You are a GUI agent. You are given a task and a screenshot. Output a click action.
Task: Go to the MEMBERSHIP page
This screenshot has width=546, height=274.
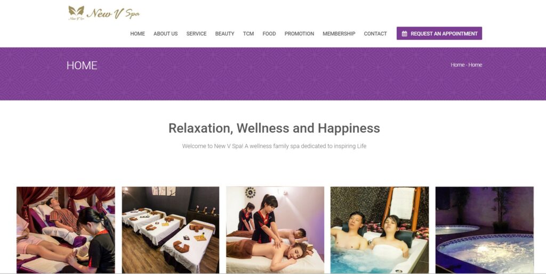point(339,34)
